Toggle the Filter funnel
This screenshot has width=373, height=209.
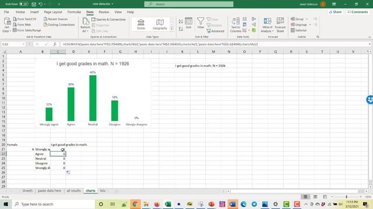pos(200,23)
